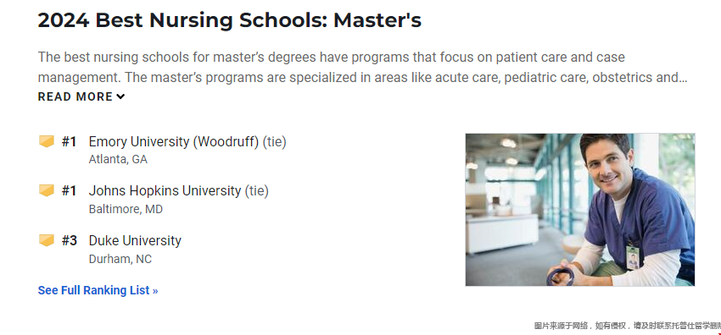Click the truncated description paragraph text
Screen dimensions: 721x335
click(363, 68)
